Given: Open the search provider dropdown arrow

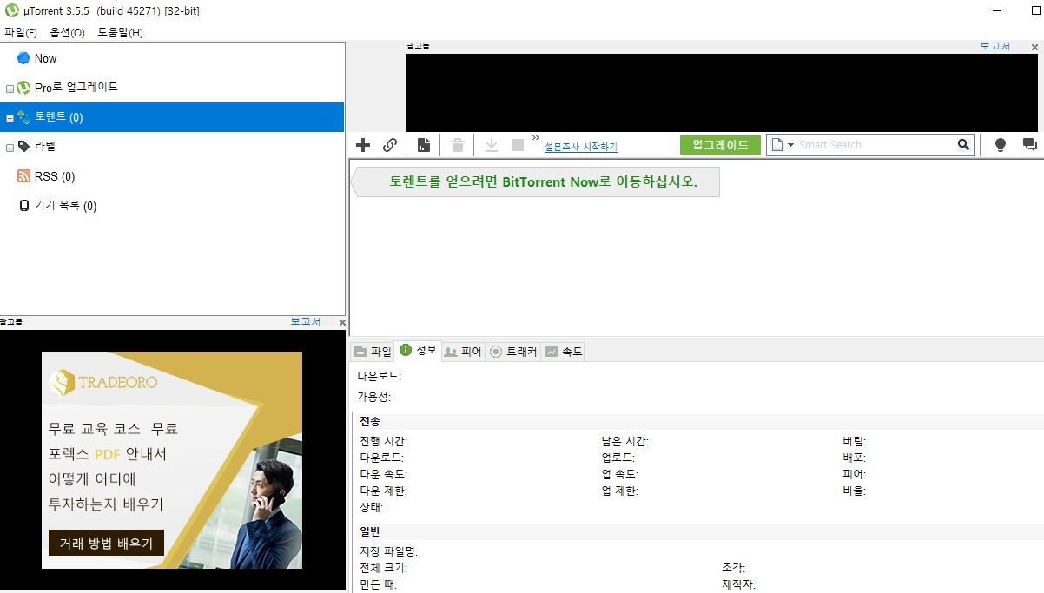Looking at the screenshot, I should pos(791,145).
